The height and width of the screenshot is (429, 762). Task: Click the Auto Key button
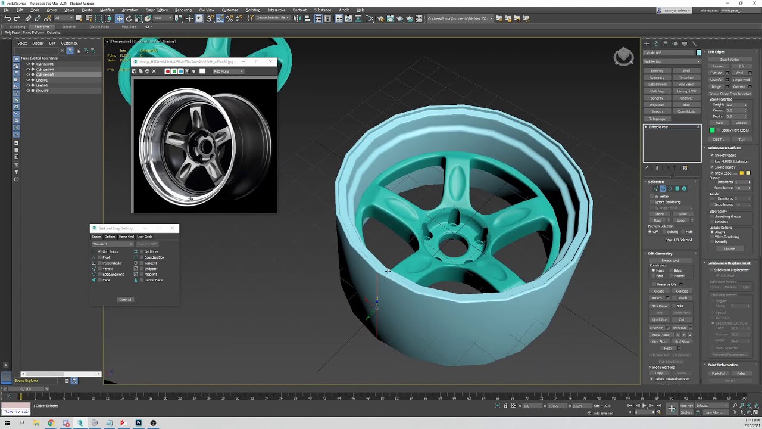tap(686, 406)
